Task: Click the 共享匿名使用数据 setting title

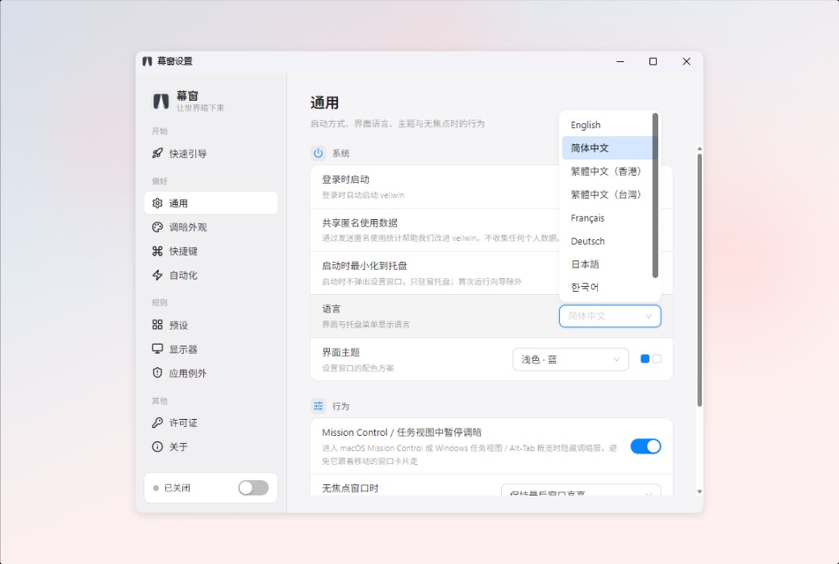Action: click(x=360, y=223)
